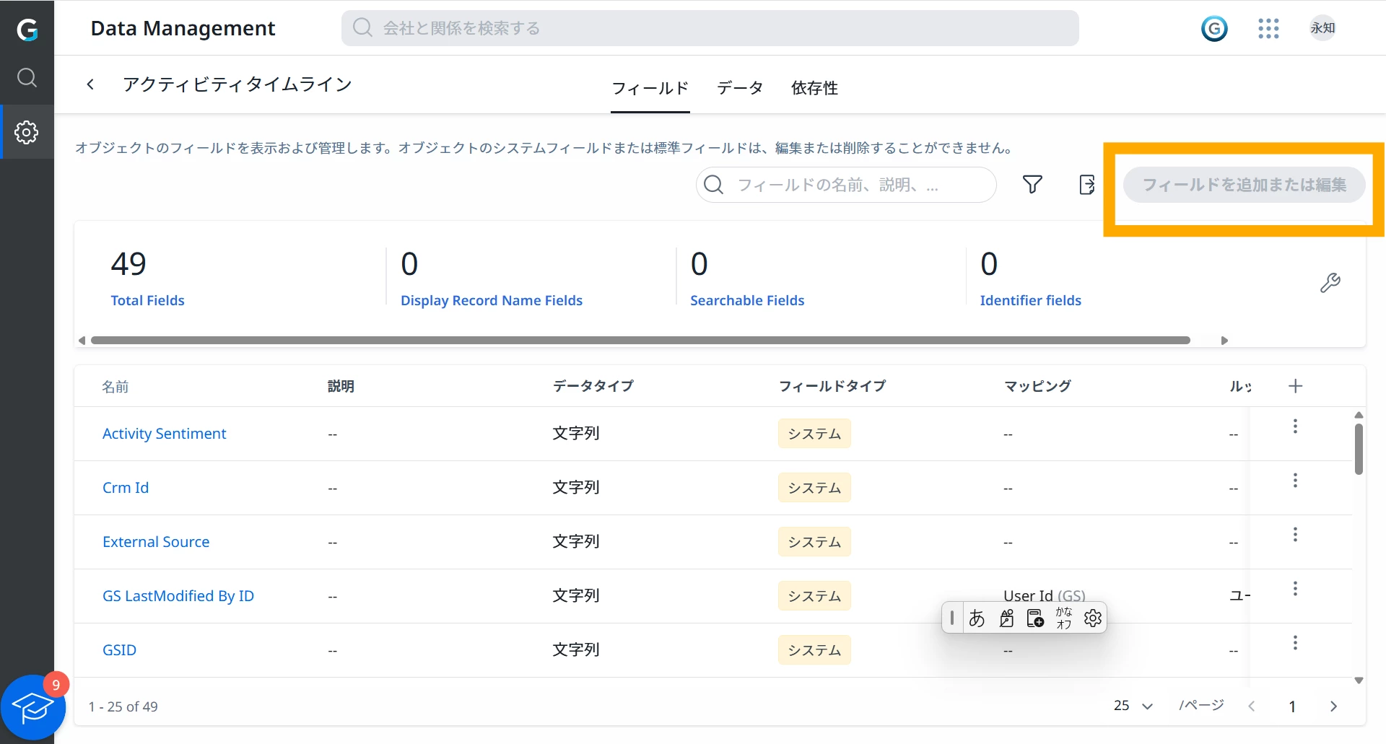Click the マッピング column header
Screen dimensions: 1386x744
point(1037,386)
